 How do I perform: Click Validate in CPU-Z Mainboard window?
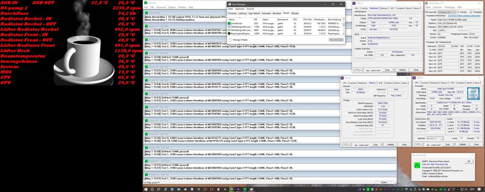coord(402,70)
